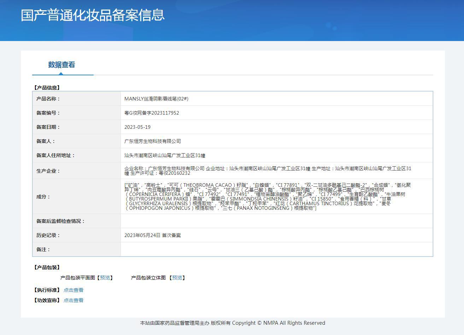The width and height of the screenshot is (464, 335).
Task: Switch to the 数据查看 tab
Action: (62, 65)
